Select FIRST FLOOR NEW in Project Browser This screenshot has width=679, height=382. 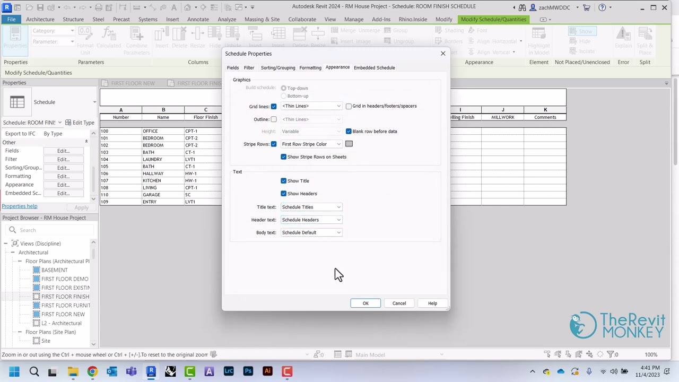[63, 314]
